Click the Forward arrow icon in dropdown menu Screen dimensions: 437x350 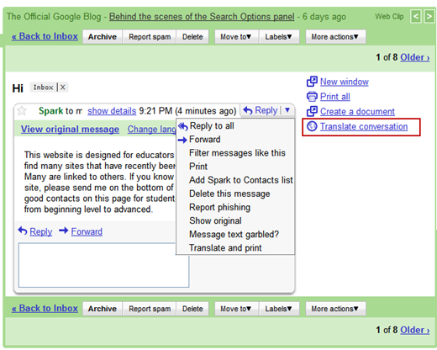[x=182, y=140]
